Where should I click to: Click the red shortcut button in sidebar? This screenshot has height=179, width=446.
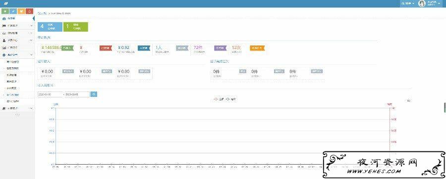click(29, 11)
